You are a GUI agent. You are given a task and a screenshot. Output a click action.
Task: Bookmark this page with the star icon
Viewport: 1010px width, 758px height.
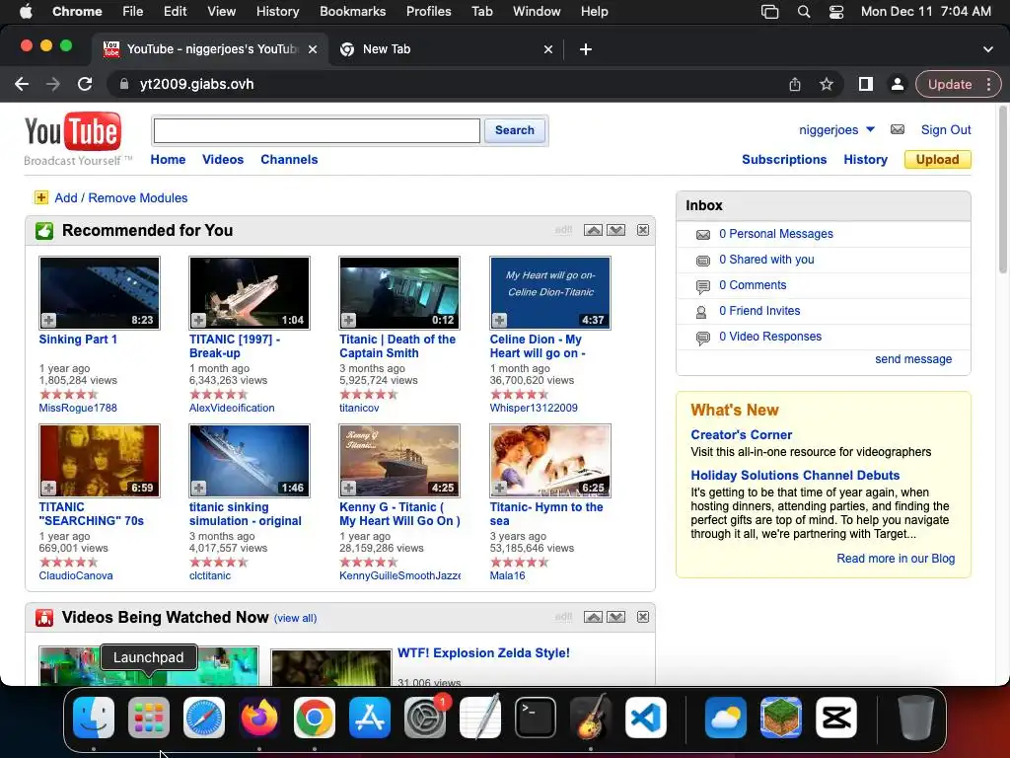click(827, 84)
